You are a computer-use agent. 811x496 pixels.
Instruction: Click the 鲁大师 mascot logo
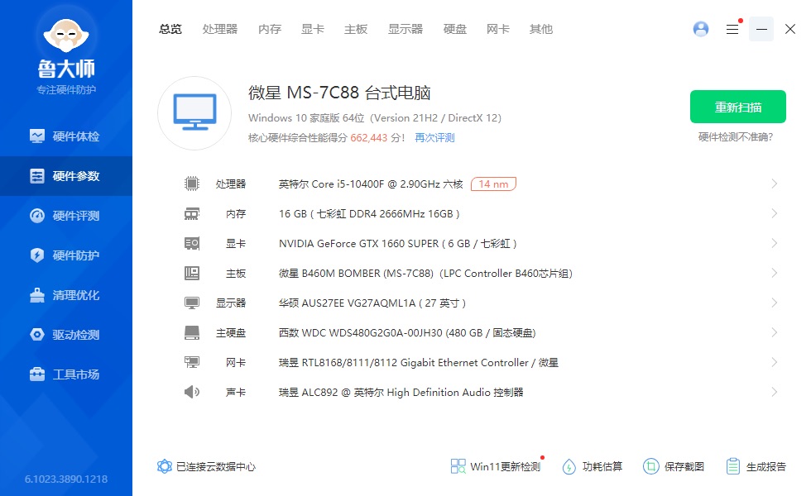(x=66, y=35)
